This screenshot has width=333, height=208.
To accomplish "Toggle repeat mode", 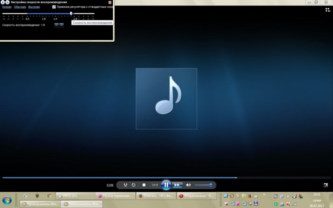I will pyautogui.click(x=134, y=185).
